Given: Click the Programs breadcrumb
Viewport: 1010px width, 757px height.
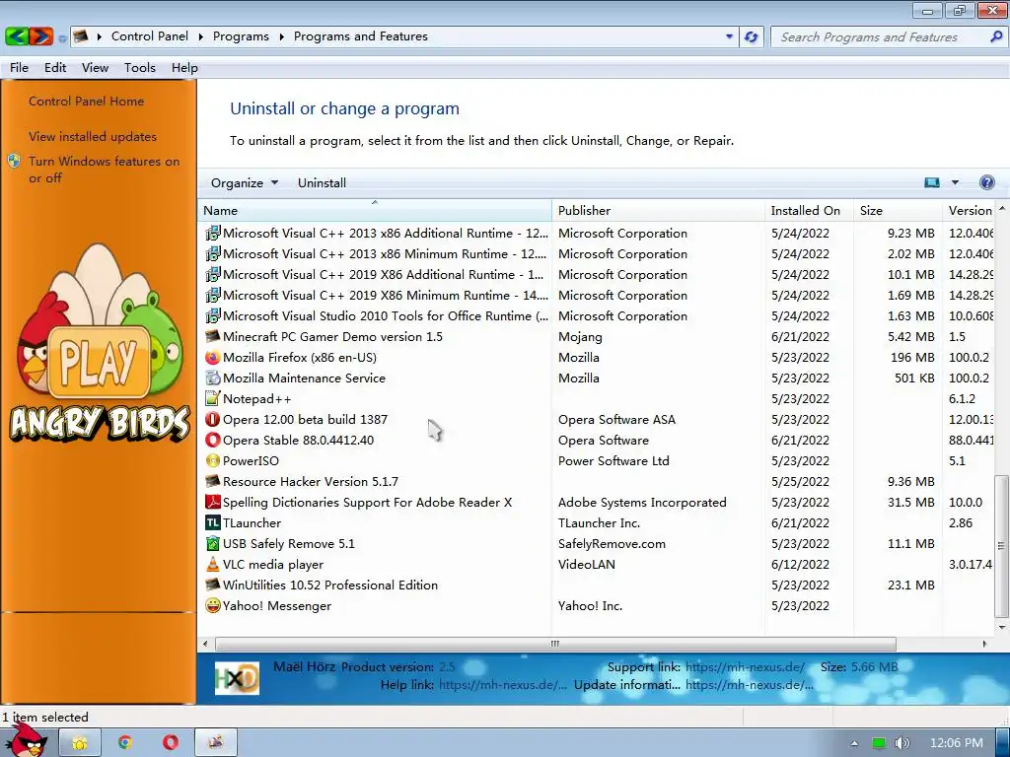Looking at the screenshot, I should click(241, 36).
